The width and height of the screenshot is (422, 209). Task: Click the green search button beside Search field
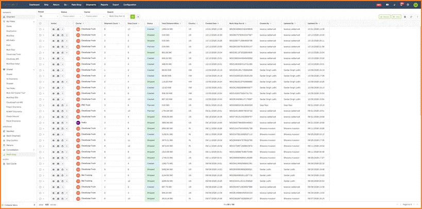133,16
